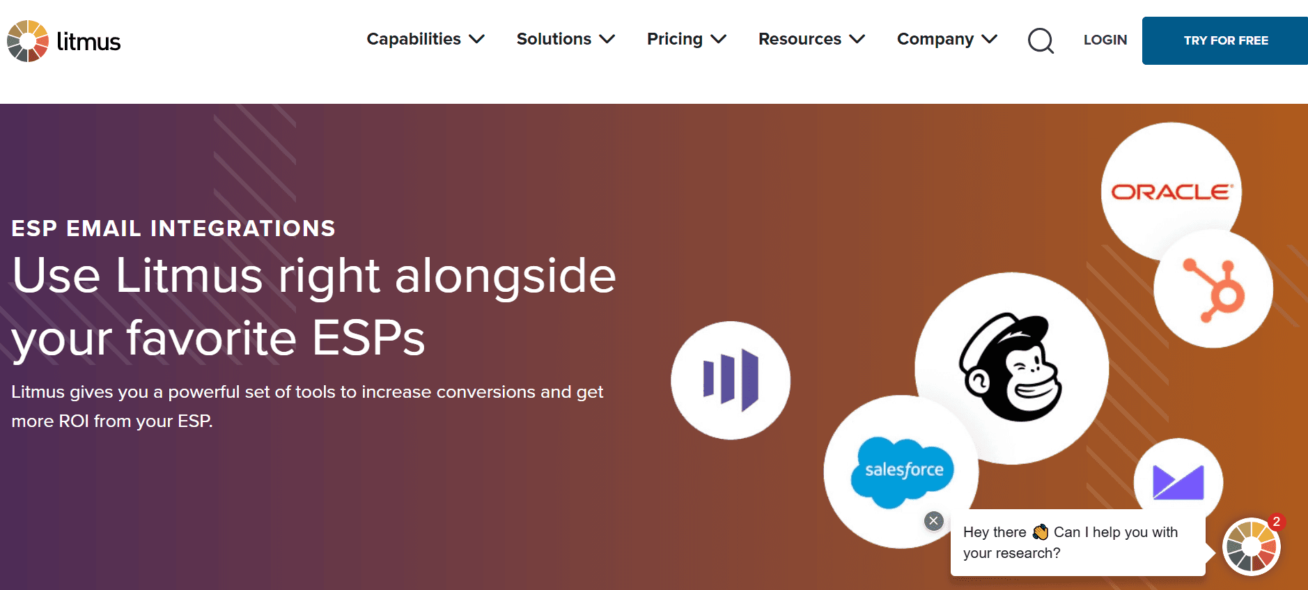1308x590 pixels.
Task: Click the 'Litmus gives you a powerful' paragraph
Action: 307,406
